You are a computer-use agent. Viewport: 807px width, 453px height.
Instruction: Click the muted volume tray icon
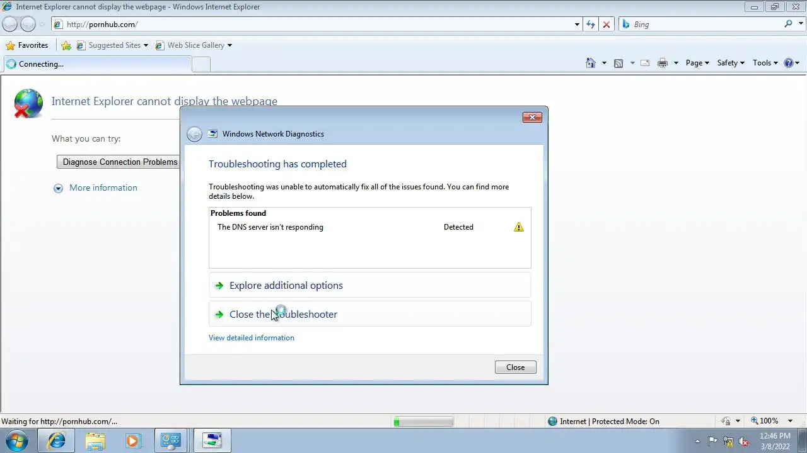(744, 441)
